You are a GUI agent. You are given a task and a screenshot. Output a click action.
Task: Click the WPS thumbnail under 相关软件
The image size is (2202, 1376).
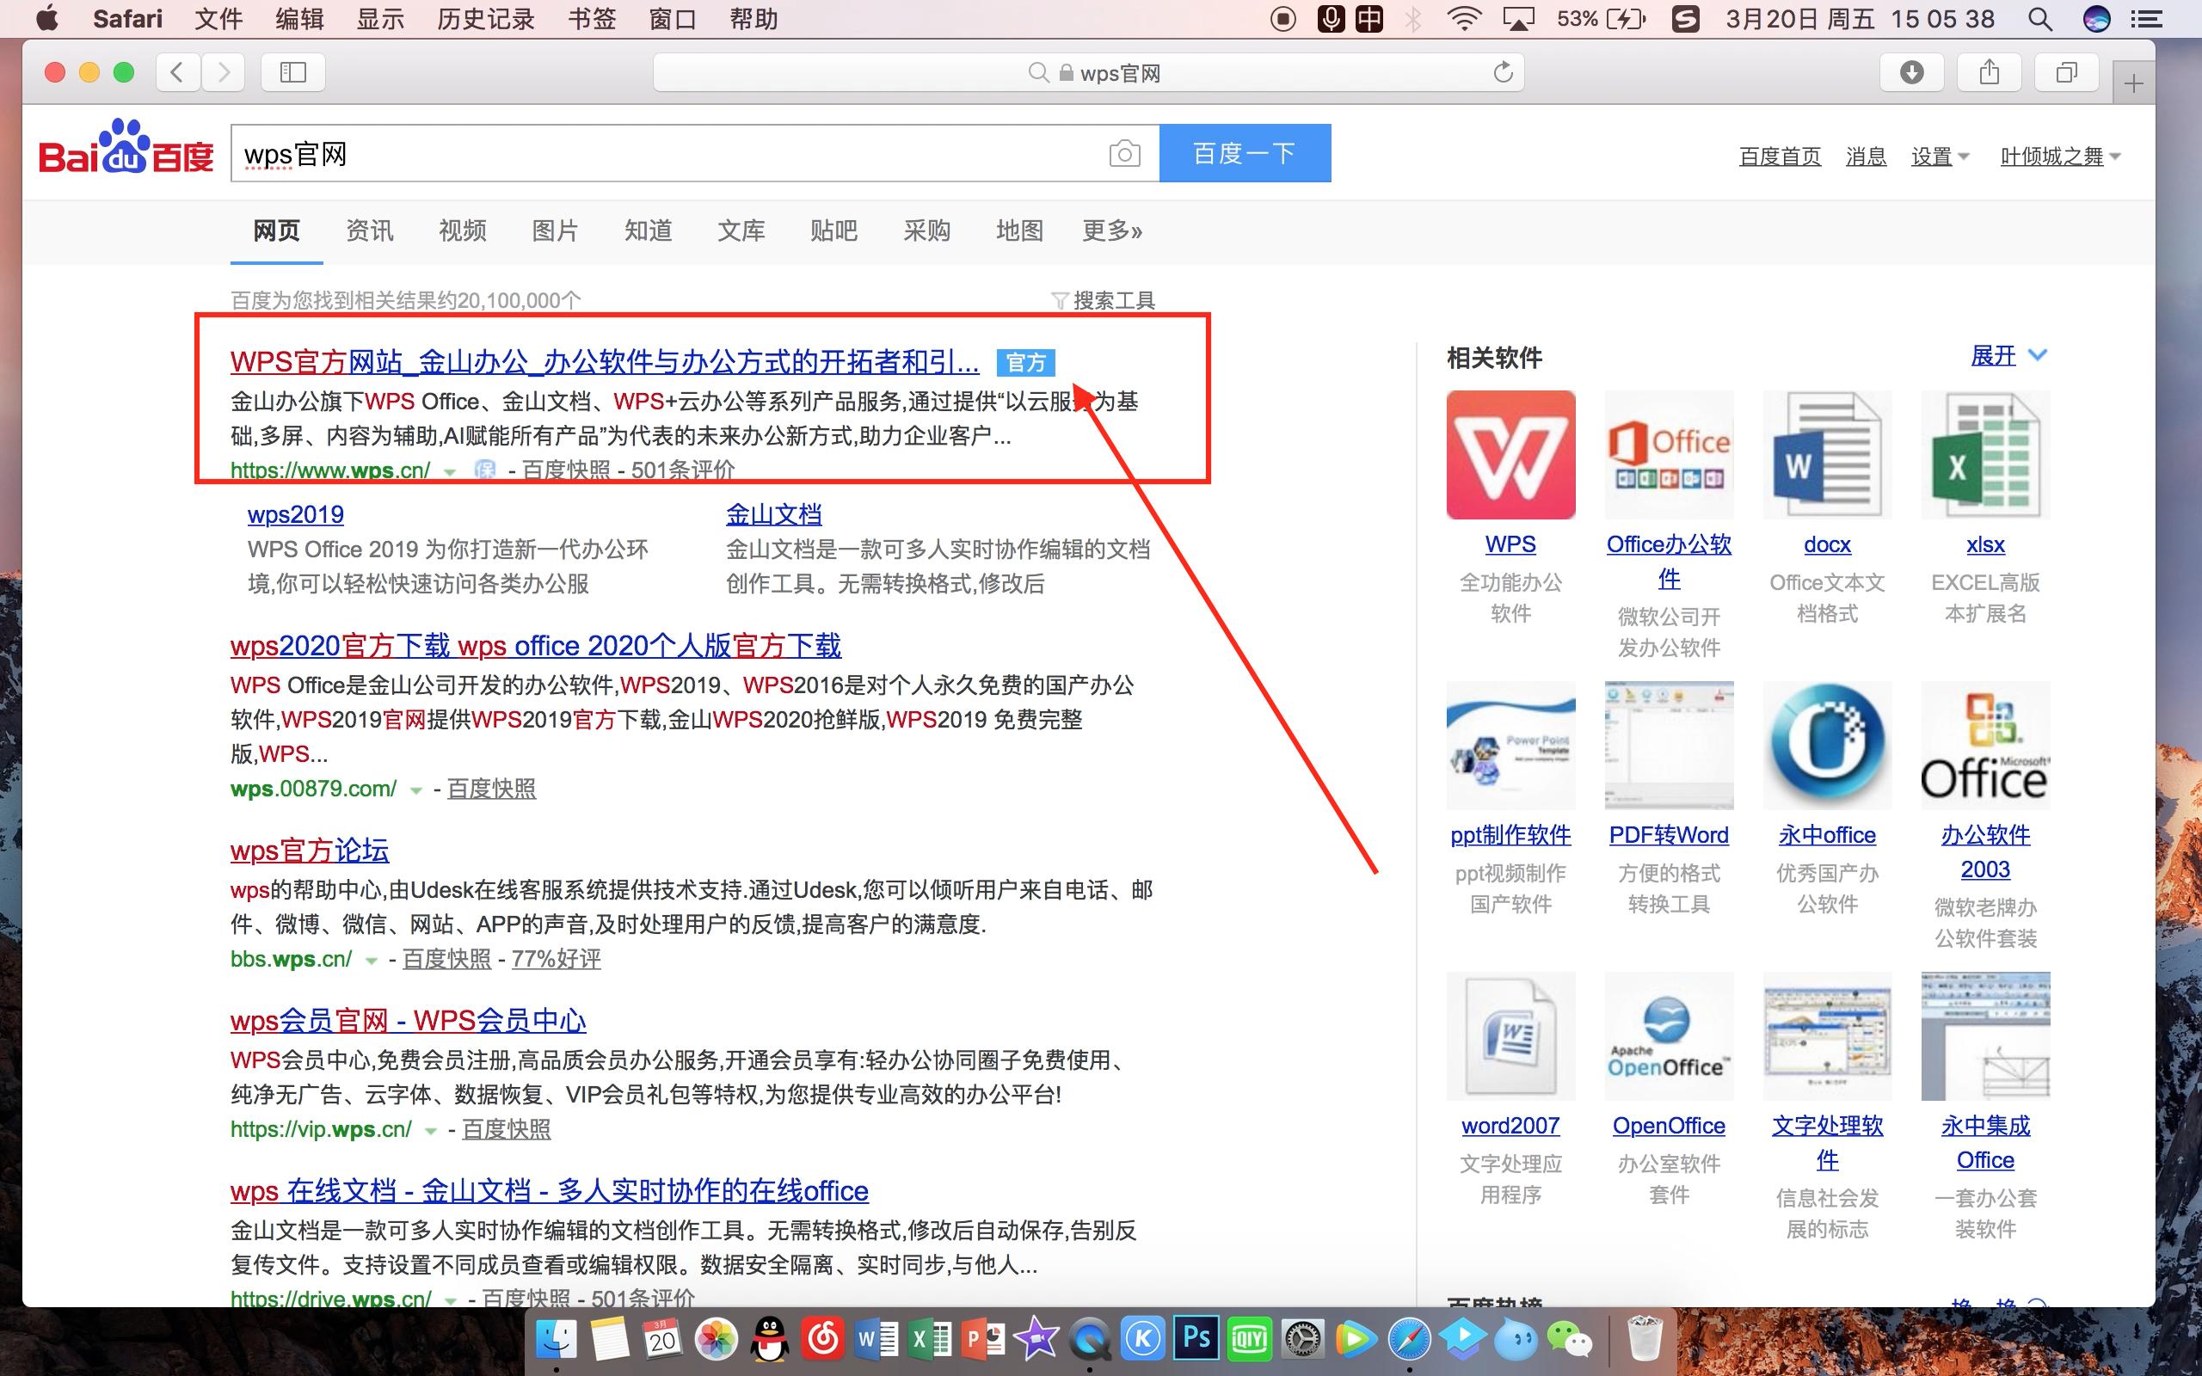click(x=1510, y=454)
